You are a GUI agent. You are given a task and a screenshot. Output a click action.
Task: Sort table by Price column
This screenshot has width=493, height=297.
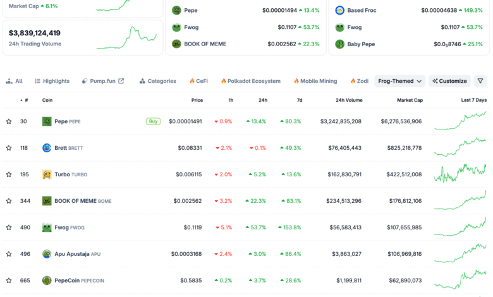coord(197,100)
